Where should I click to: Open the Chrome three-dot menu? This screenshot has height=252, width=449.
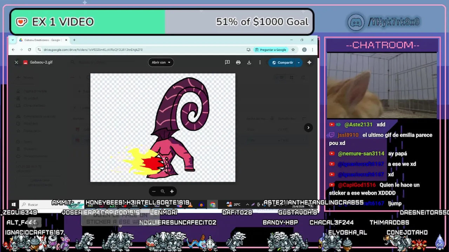(312, 50)
